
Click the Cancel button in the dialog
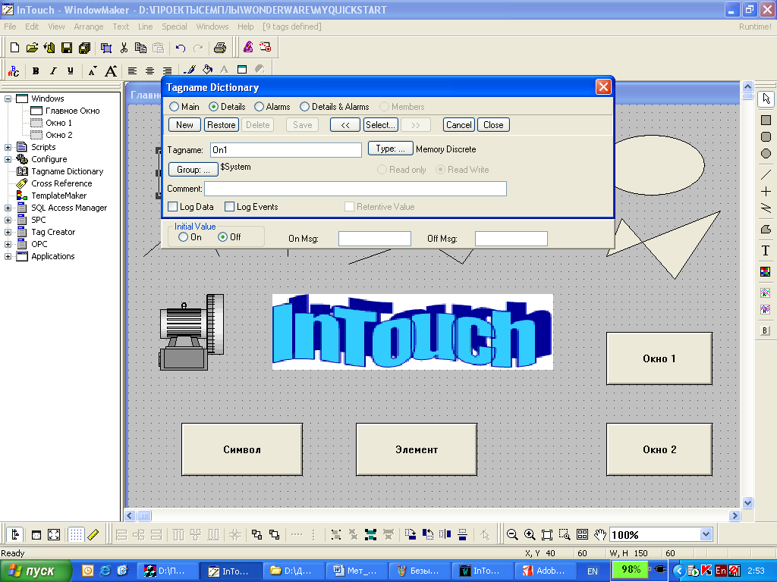click(459, 125)
